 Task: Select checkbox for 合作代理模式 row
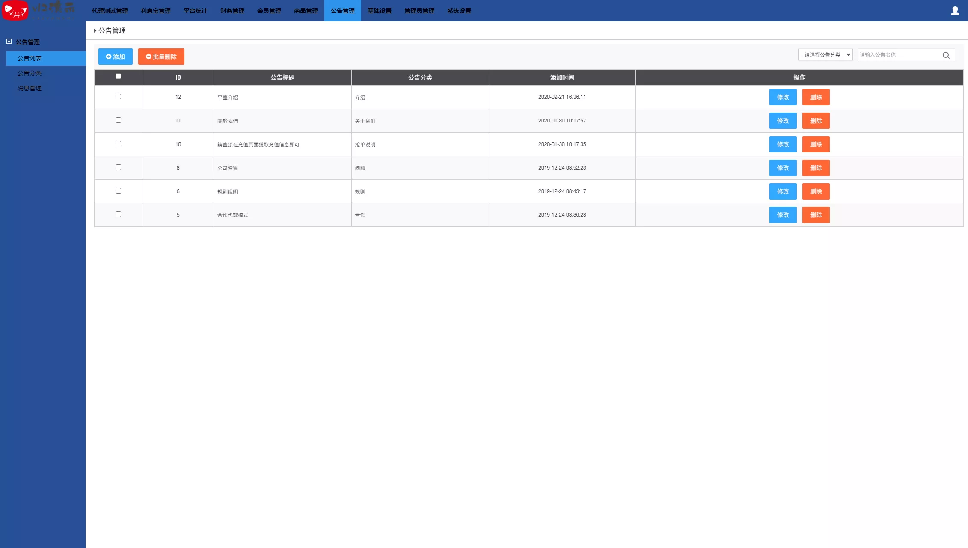point(118,214)
